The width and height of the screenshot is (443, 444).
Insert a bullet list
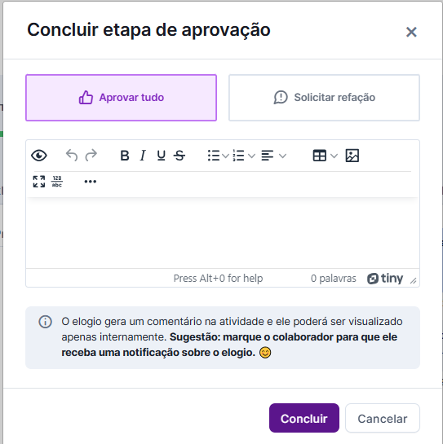[214, 156]
